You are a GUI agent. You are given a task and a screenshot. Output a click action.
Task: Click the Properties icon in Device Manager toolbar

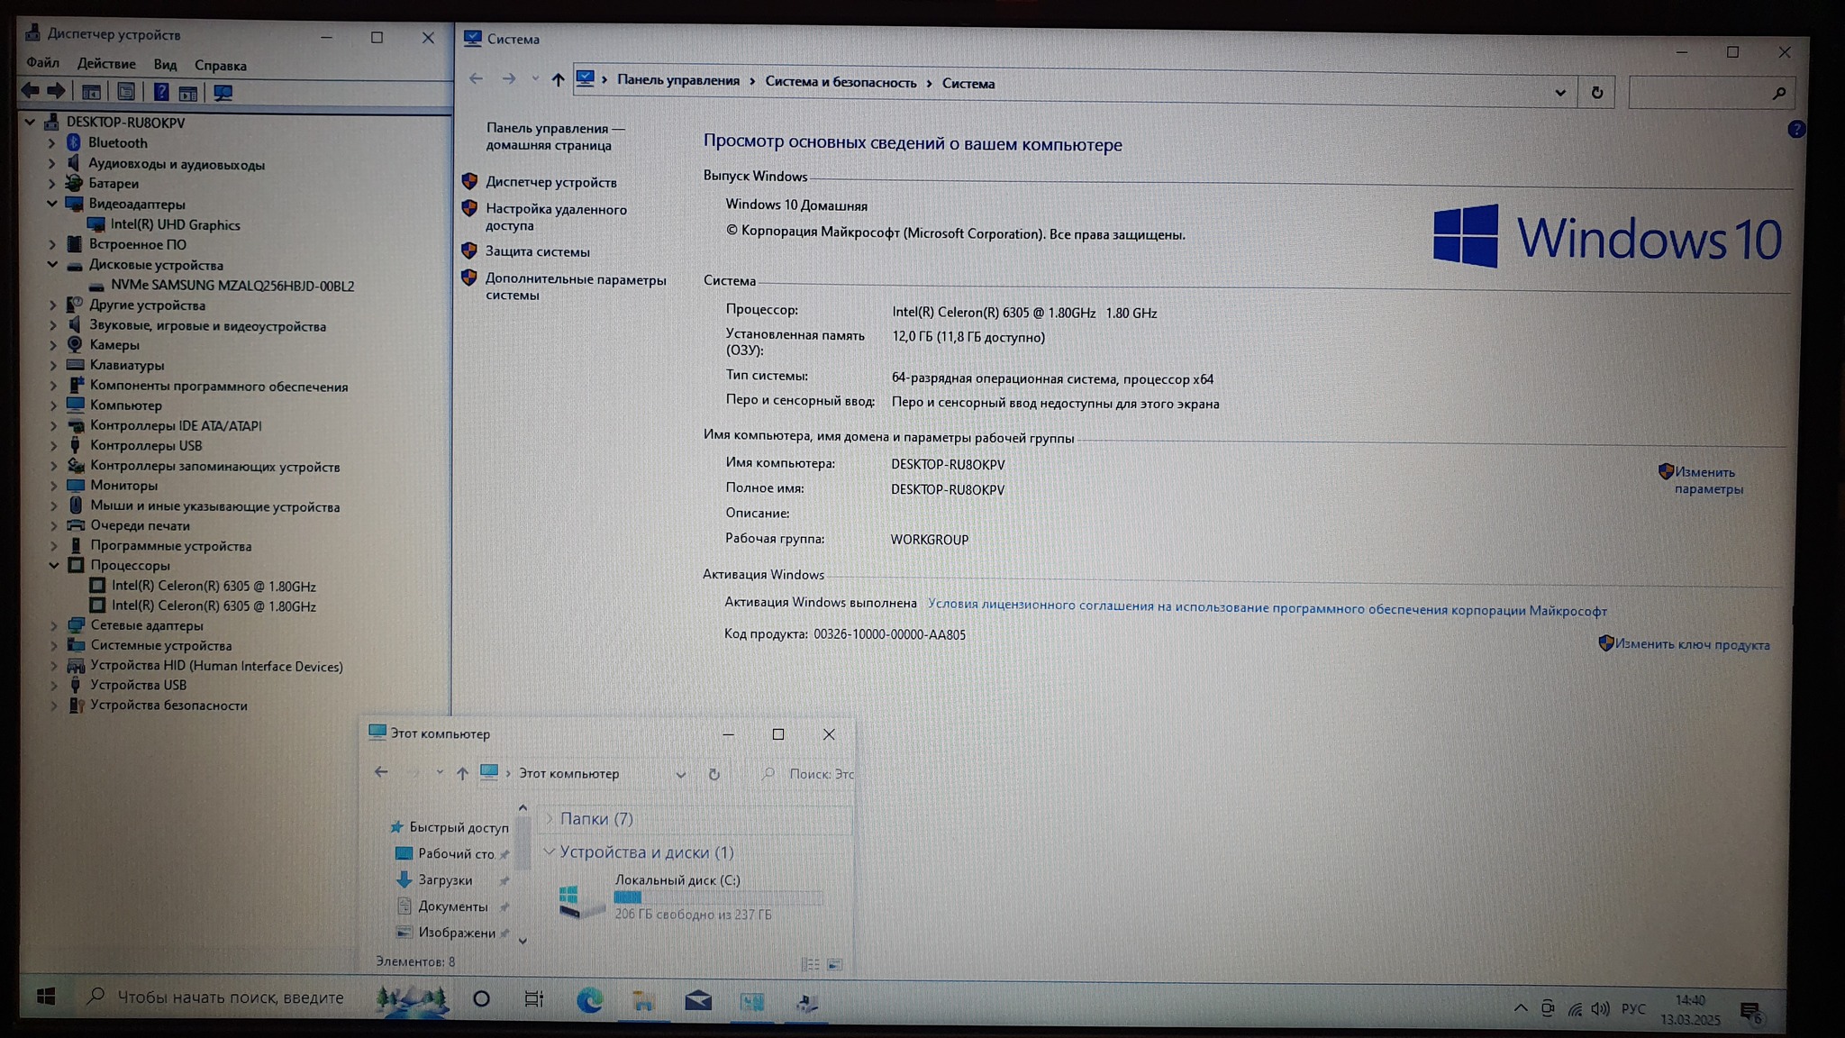tap(126, 92)
